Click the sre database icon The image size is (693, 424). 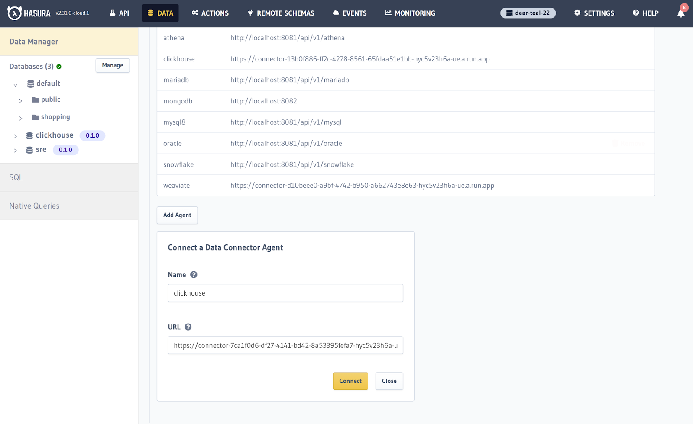click(x=29, y=150)
